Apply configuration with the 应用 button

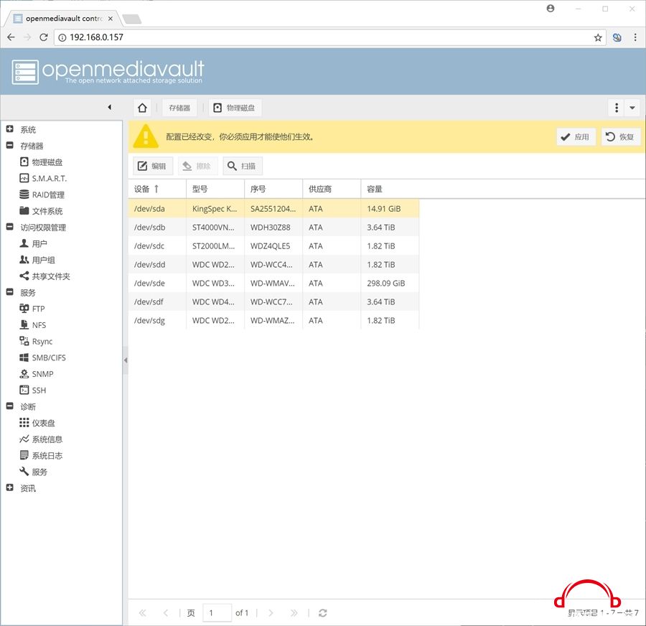tap(576, 137)
